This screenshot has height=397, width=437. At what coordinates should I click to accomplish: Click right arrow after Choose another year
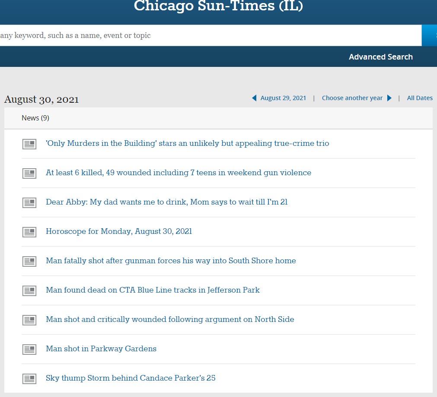pos(389,98)
